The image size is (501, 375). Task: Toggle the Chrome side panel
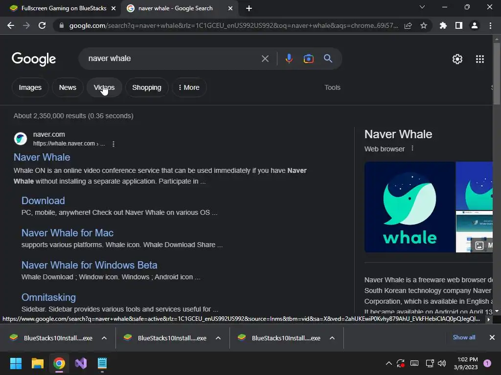click(459, 25)
